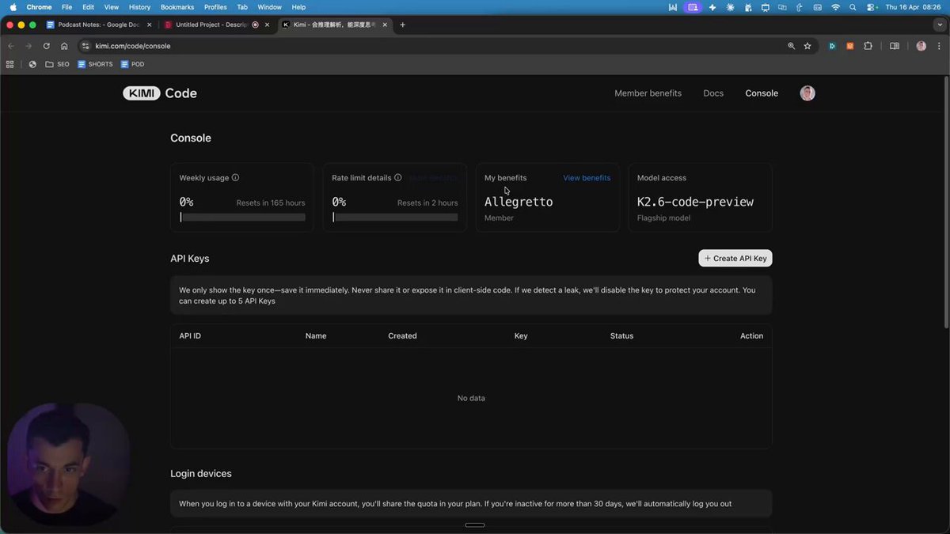Click the Weekly usage progress bar

coord(242,217)
